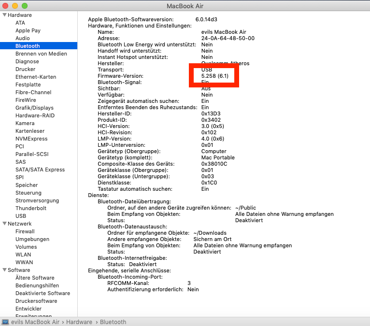Viewport: 370px width, 326px height.
Task: Collapse the Hardware section triangle
Action: pyautogui.click(x=4, y=15)
